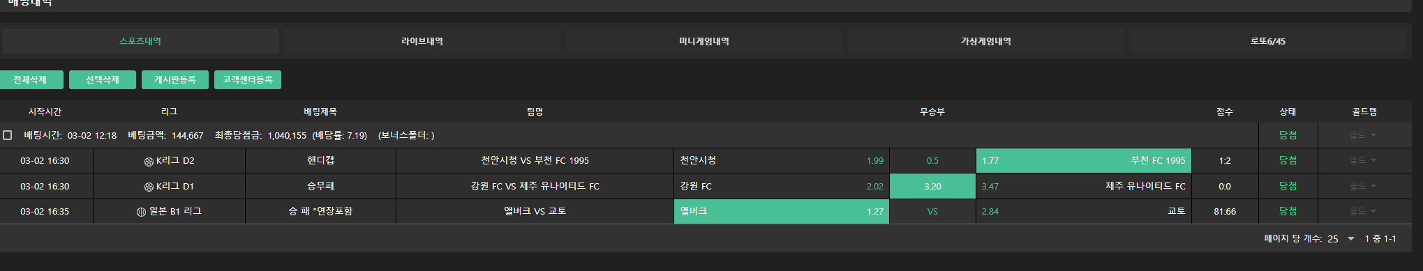Image resolution: width=1423 pixels, height=271 pixels.
Task: Open the 골드 dropdown on the K리그 D2 row
Action: (x=1363, y=161)
